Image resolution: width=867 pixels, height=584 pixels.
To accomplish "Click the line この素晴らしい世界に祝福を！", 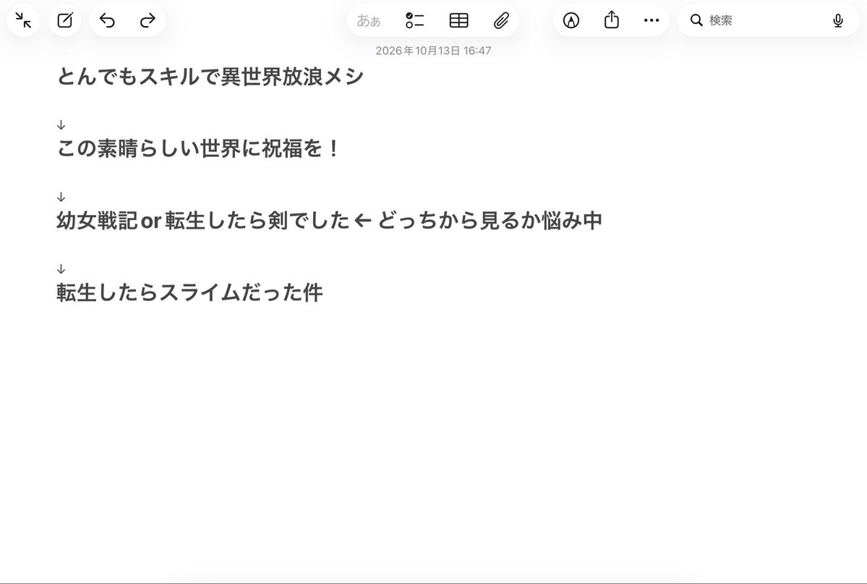I will coord(198,148).
